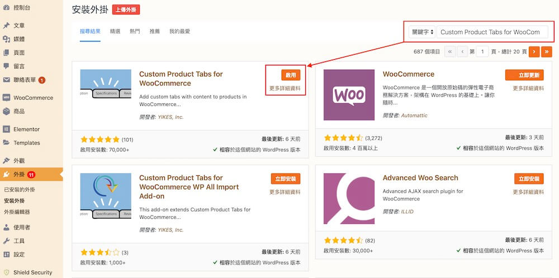
Task: Switch to the 熱門 tab
Action: [x=135, y=31]
